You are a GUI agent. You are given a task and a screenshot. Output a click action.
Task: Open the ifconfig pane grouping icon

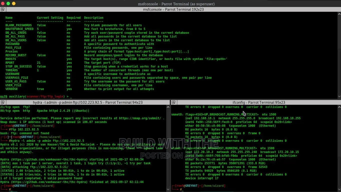[x=174, y=102]
